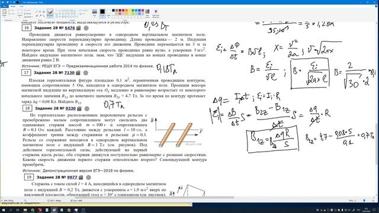
Task: Click the task number link 9330
Action: point(70,108)
